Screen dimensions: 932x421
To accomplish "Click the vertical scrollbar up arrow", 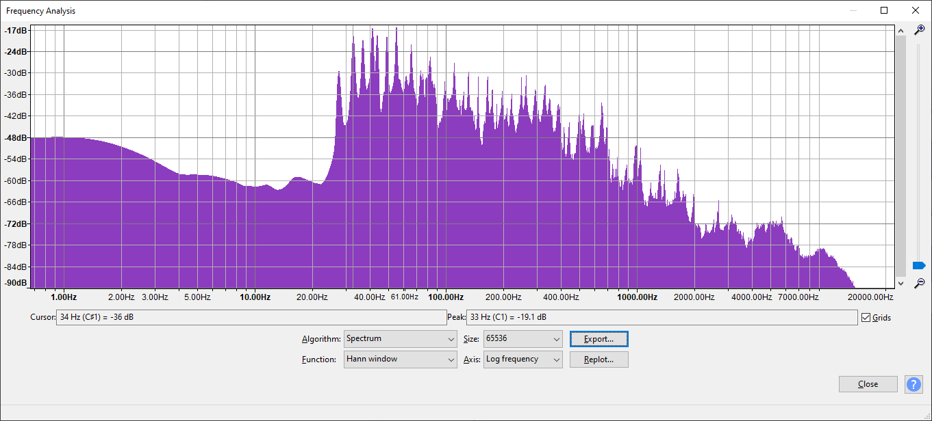I will tap(900, 30).
